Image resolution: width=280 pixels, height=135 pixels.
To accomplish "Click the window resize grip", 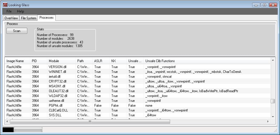I will pos(275,130).
